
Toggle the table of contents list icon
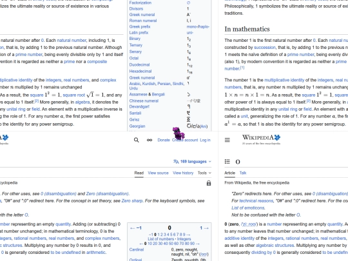pos(227,162)
